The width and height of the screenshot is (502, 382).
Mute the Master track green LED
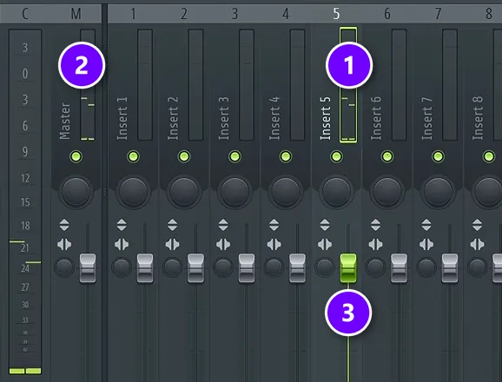(x=76, y=156)
